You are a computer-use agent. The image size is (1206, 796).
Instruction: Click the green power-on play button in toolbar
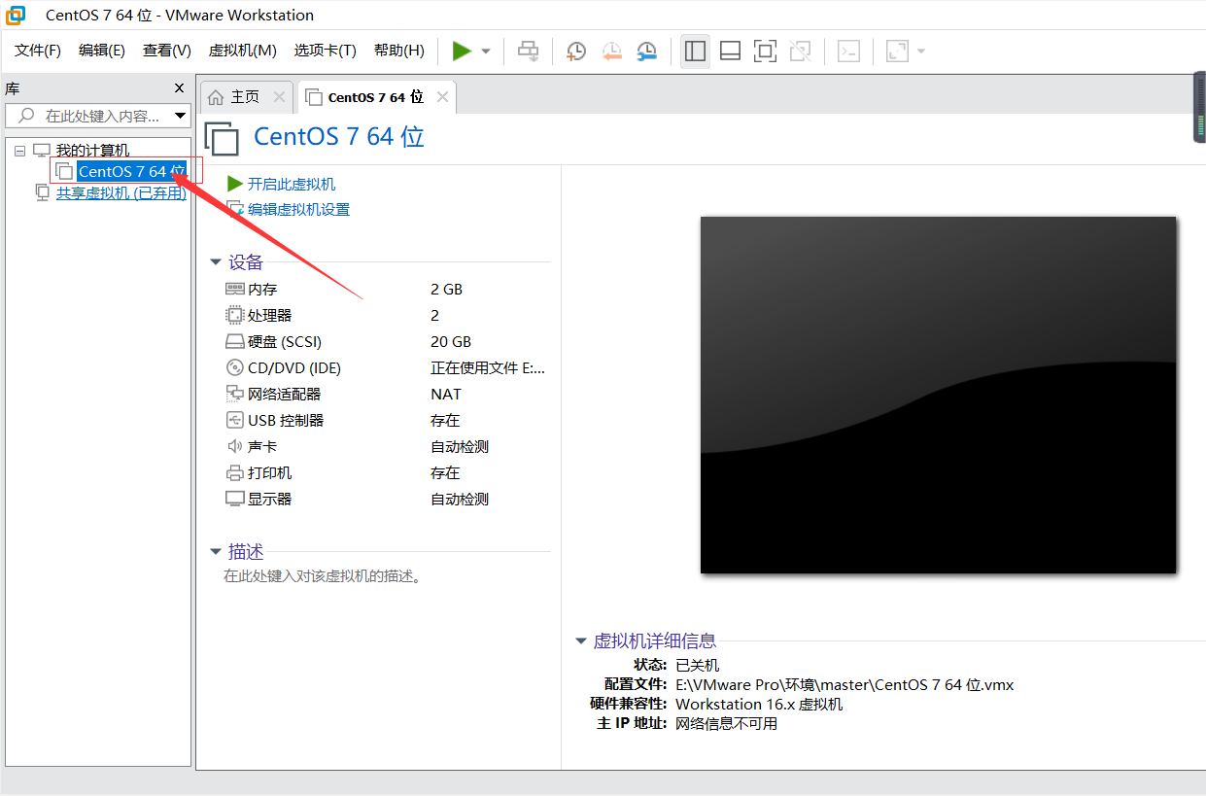tap(462, 52)
